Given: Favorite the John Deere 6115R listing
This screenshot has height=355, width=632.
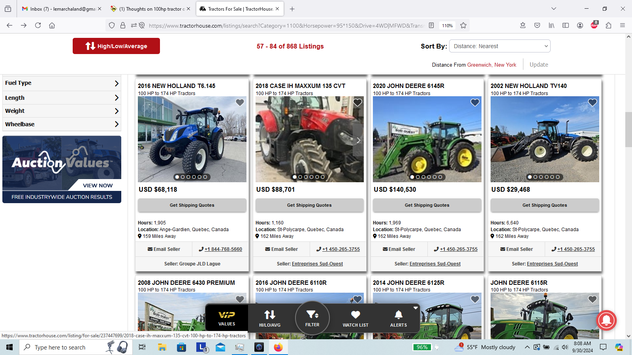Looking at the screenshot, I should point(592,299).
